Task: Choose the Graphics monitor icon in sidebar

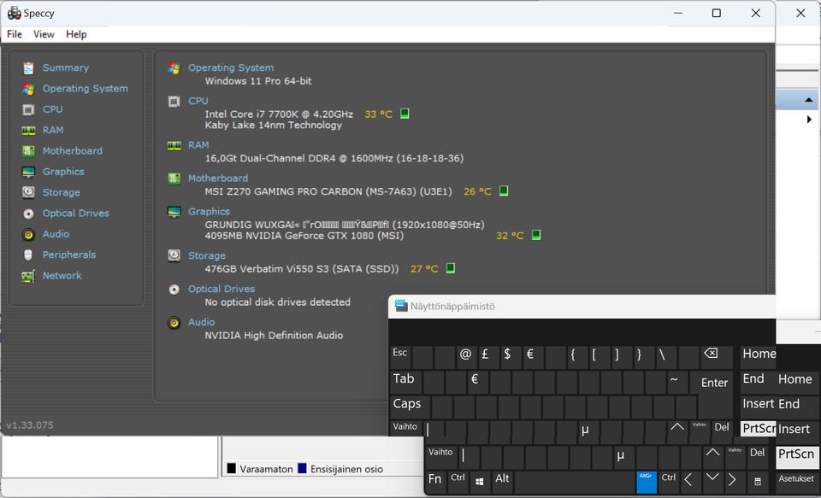Action: pos(28,172)
